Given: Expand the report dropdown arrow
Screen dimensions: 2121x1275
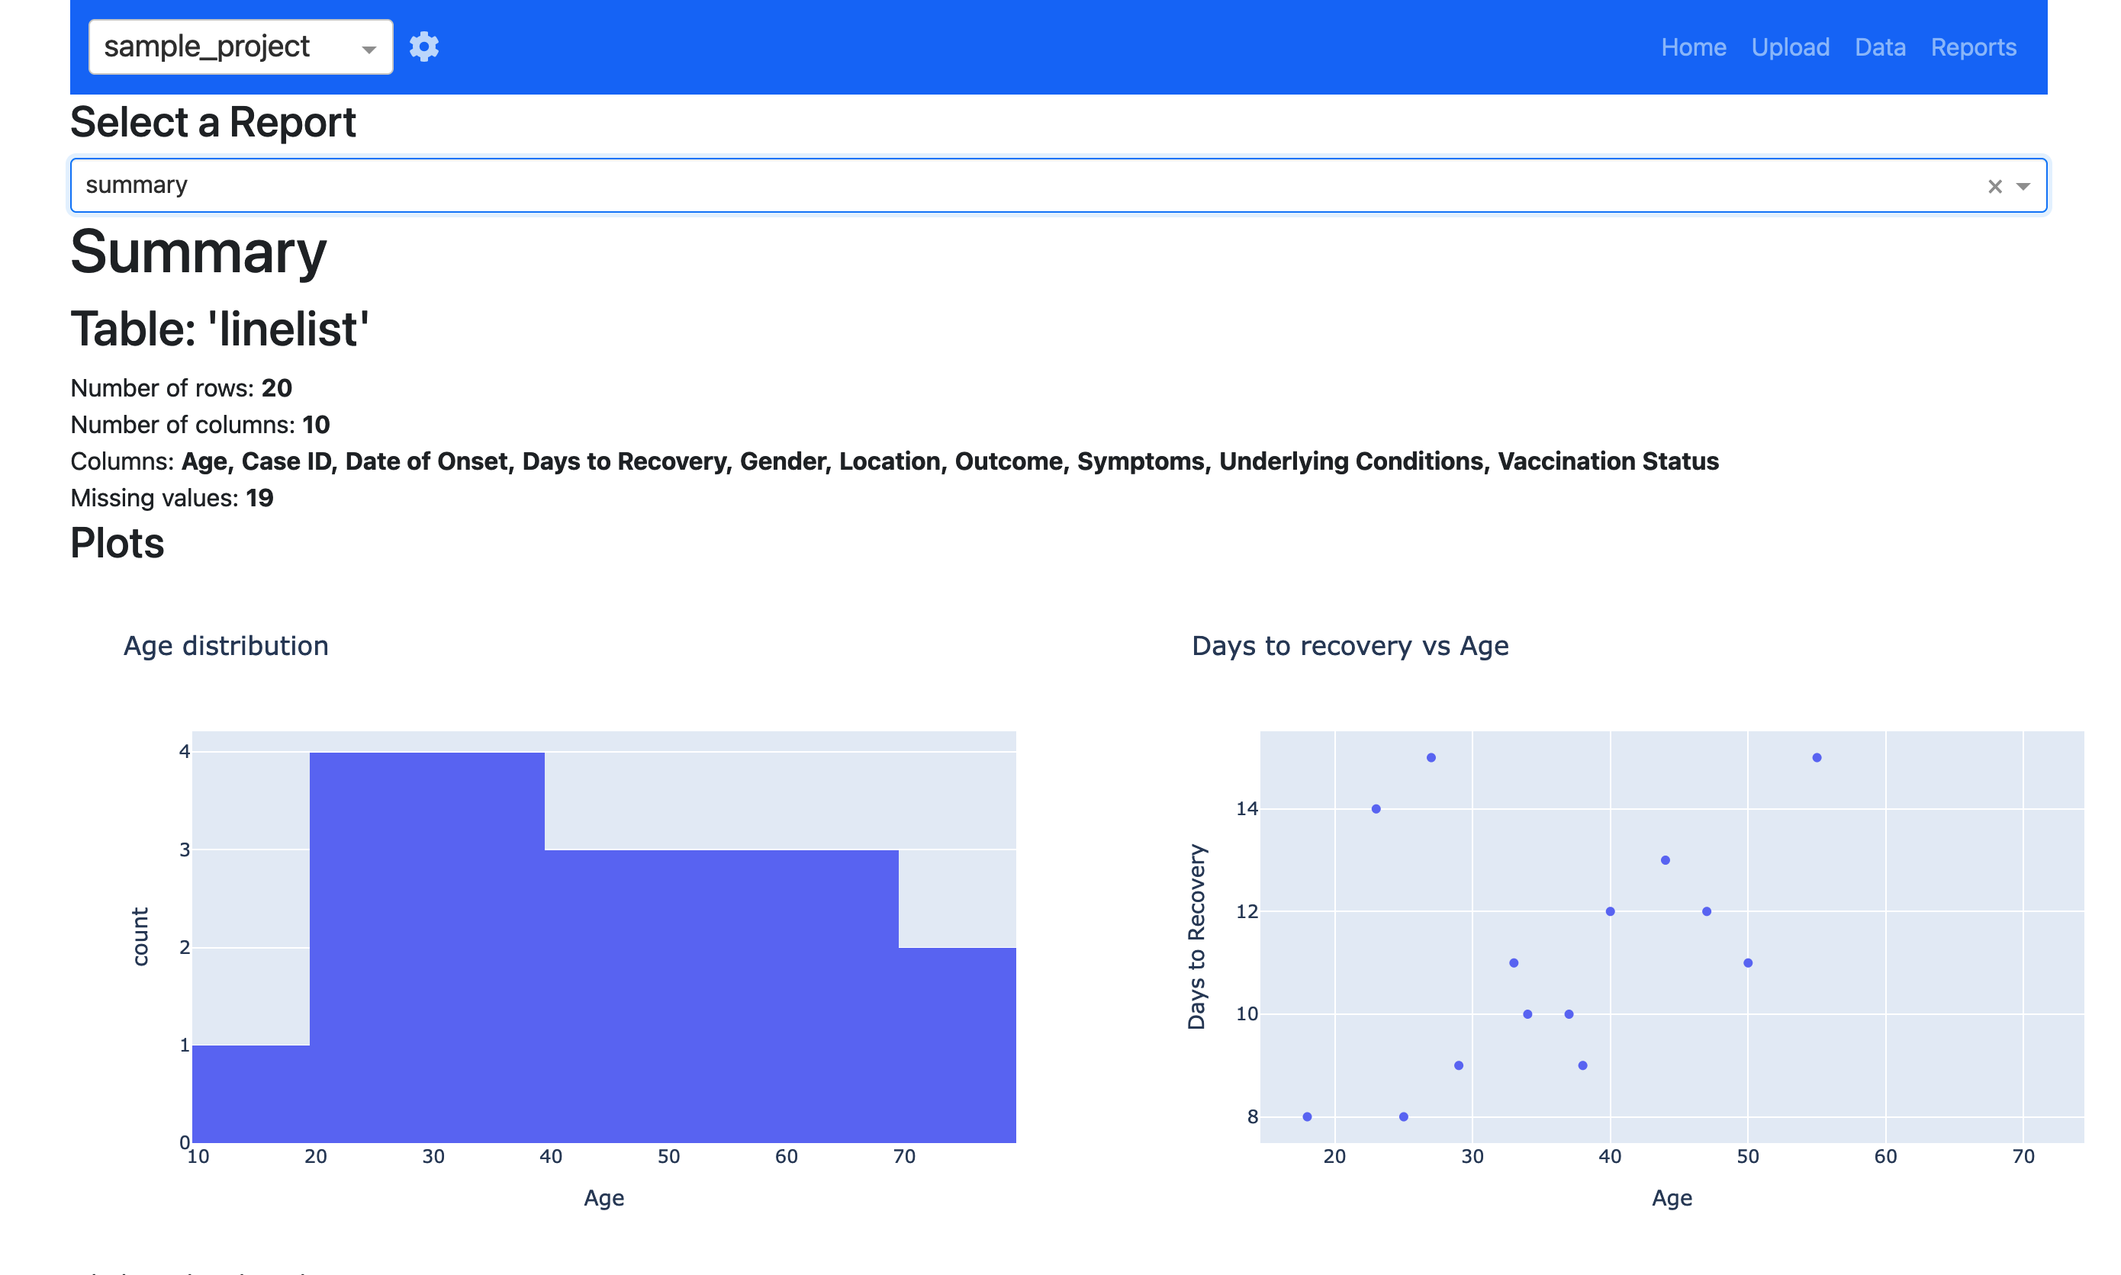Looking at the screenshot, I should coord(2023,186).
